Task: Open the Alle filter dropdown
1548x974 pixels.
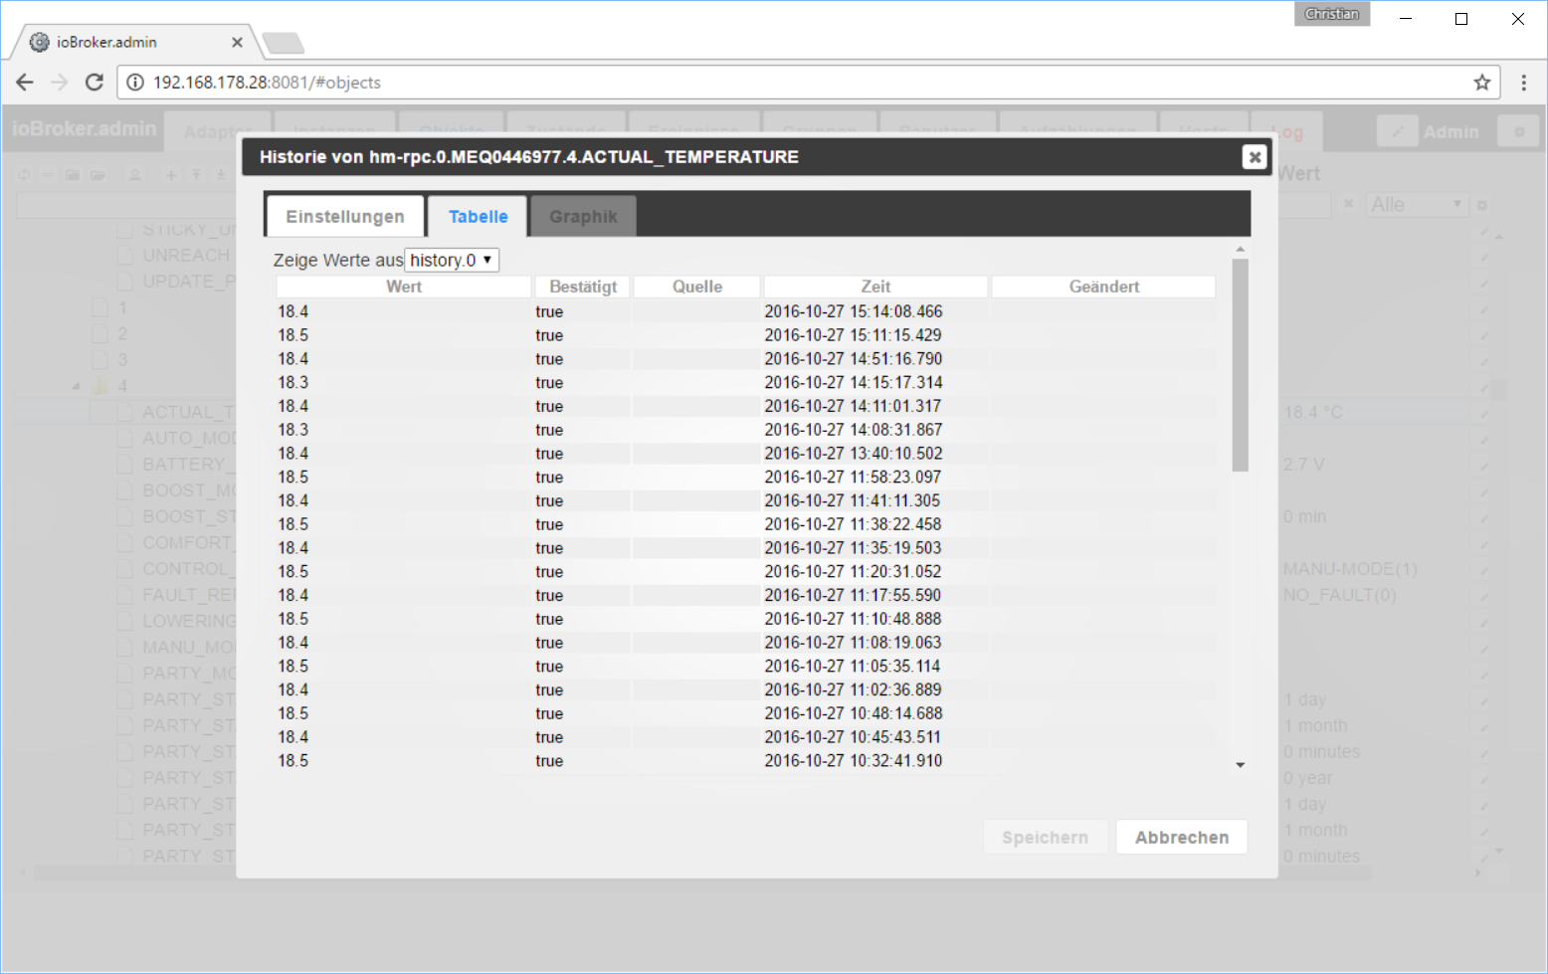Action: (1417, 204)
